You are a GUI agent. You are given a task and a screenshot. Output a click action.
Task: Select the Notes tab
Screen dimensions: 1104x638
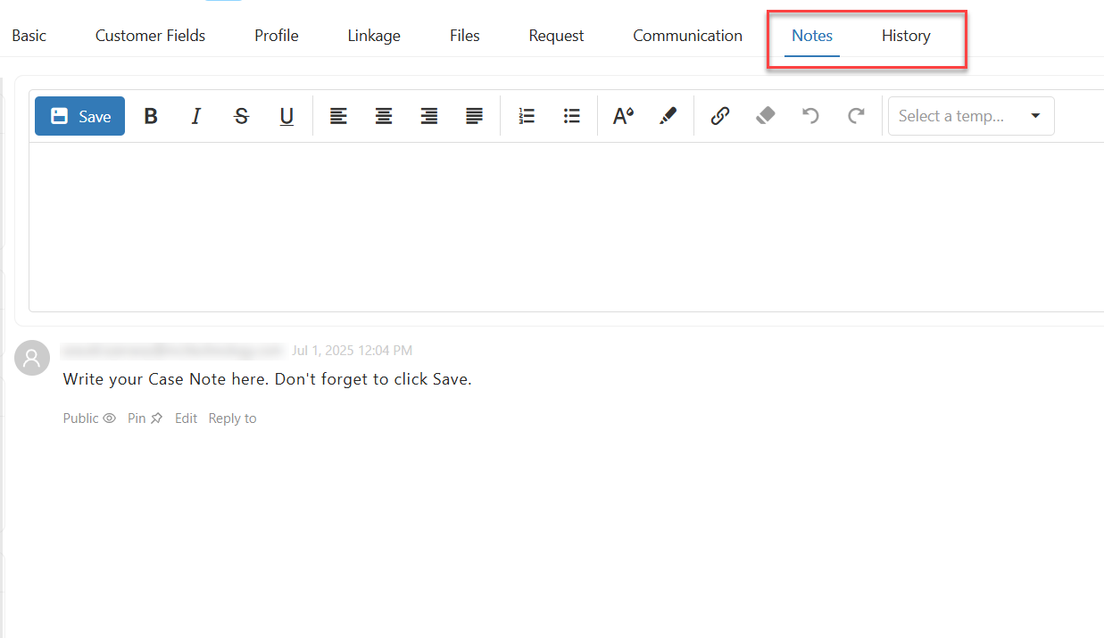point(812,36)
